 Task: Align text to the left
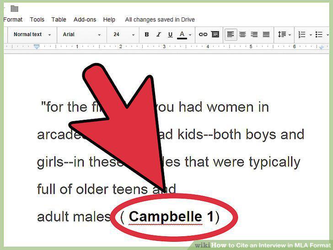click(231, 34)
